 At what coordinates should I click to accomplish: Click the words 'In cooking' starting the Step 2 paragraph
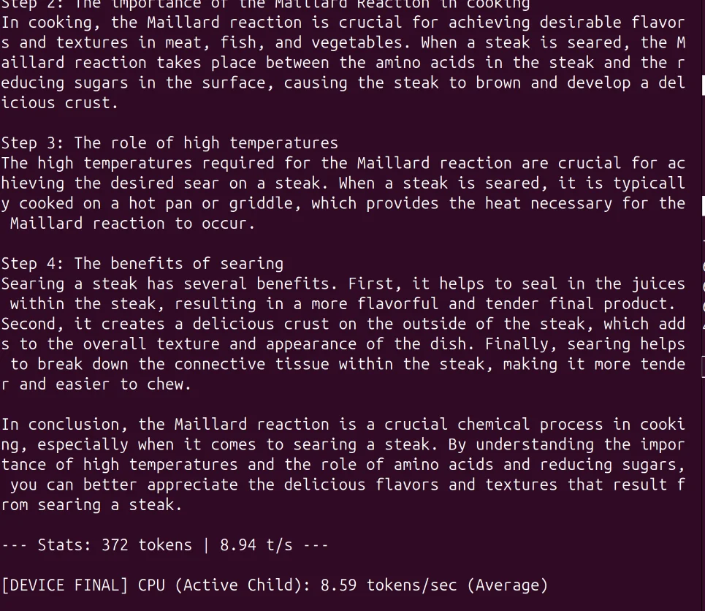click(x=51, y=22)
